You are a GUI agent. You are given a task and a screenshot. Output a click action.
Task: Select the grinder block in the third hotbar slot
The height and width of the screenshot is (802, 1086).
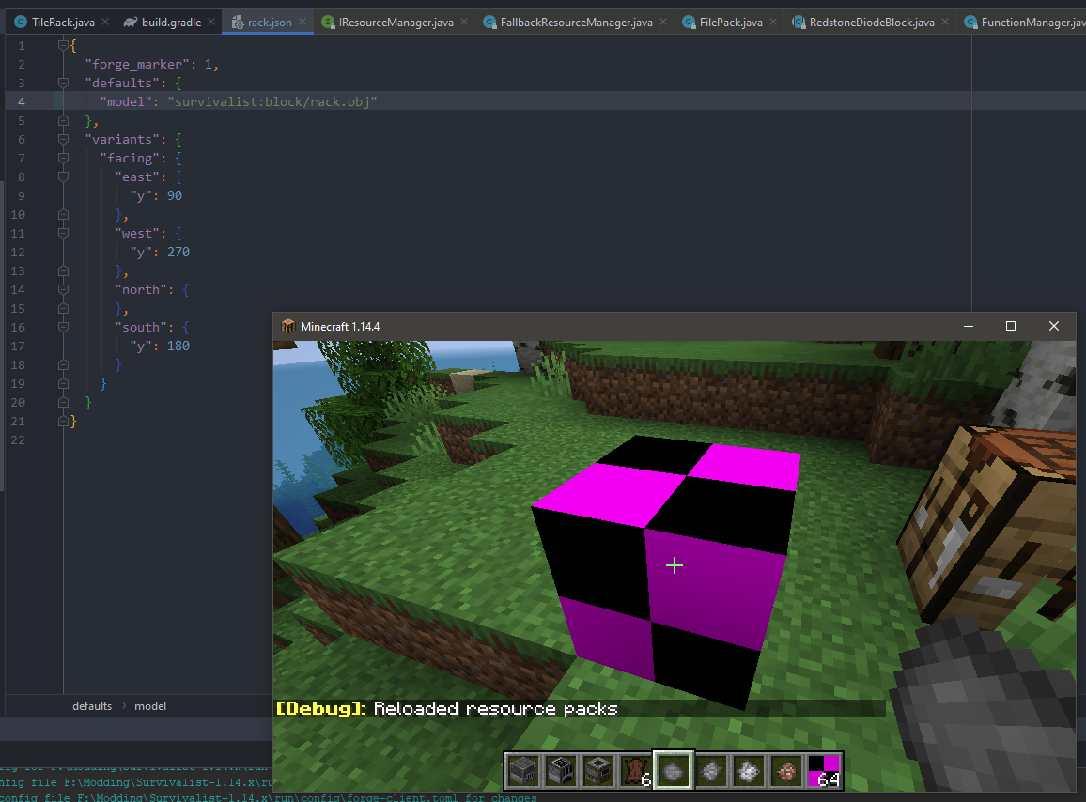(x=598, y=770)
